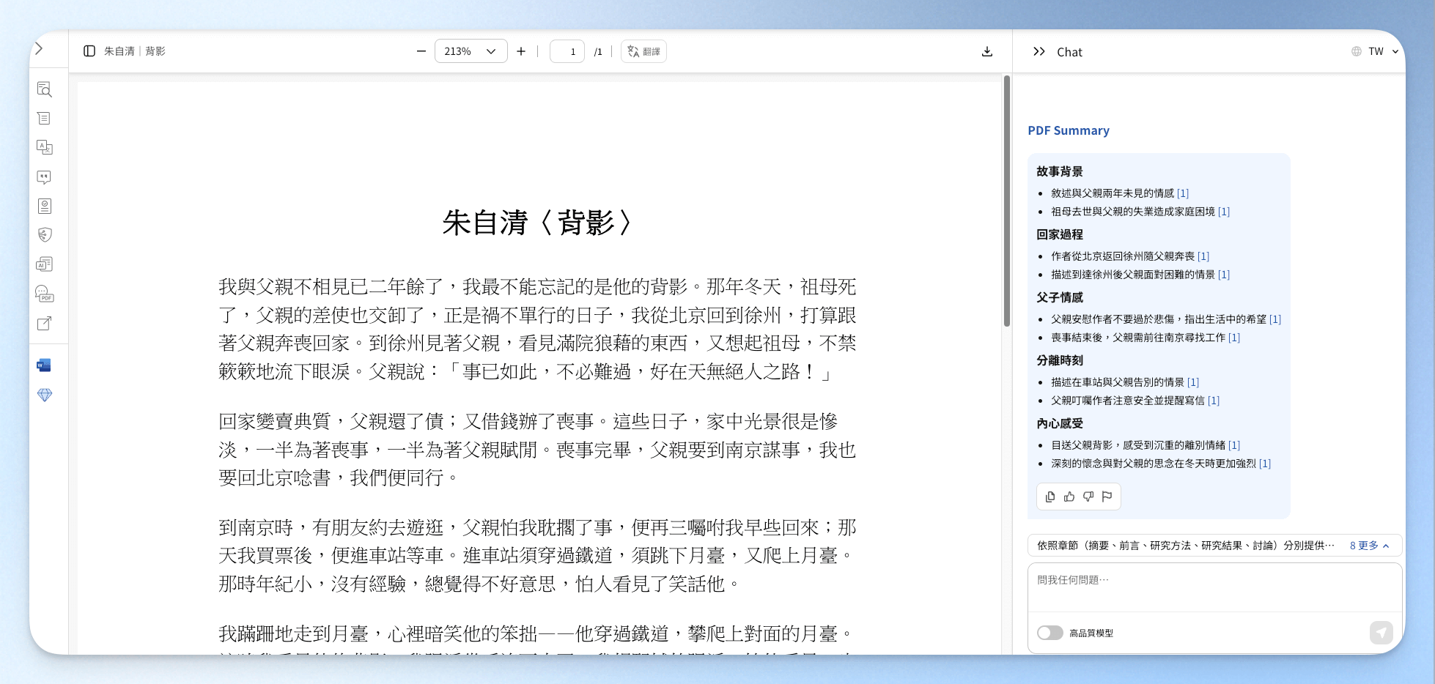Download the PDF with the download icon
1435x684 pixels.
tap(987, 51)
